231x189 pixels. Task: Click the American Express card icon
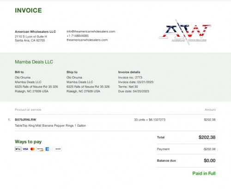tap(47, 149)
